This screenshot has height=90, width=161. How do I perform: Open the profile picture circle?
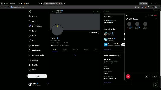click(x=57, y=30)
